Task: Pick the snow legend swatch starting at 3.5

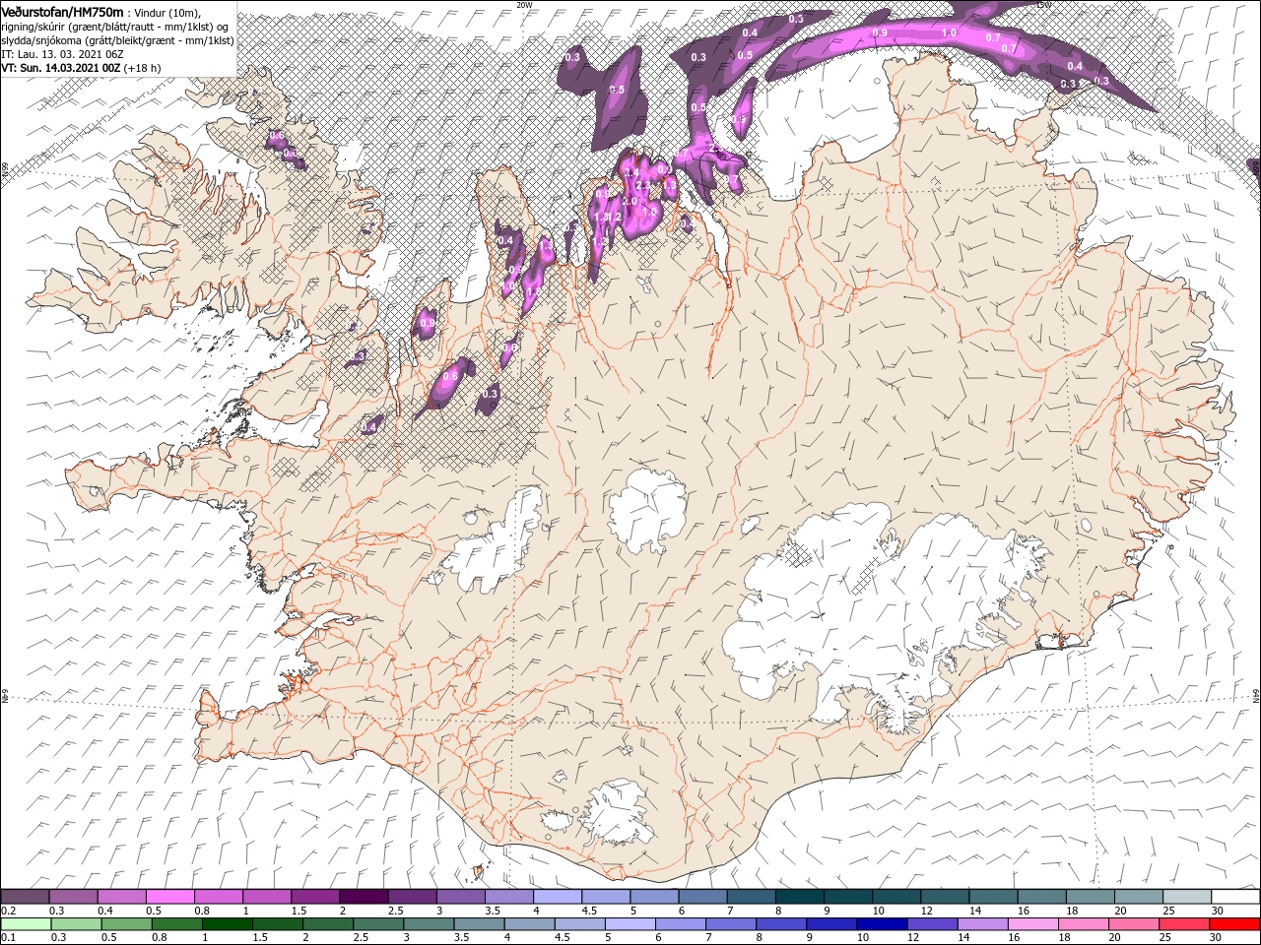Action: (508, 897)
